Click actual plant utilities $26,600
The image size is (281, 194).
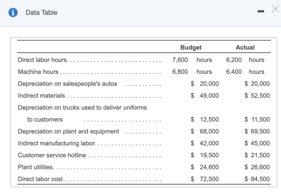[257, 167]
